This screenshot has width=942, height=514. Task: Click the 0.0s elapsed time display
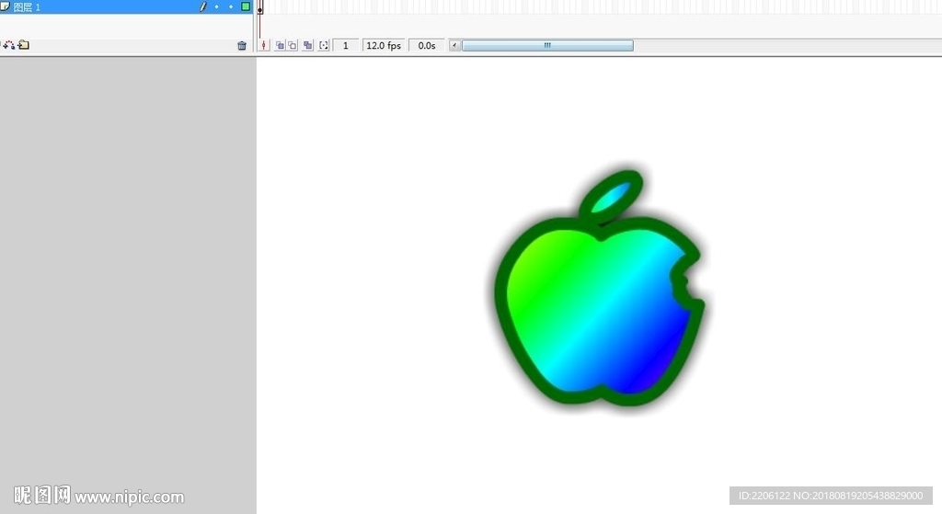click(x=427, y=46)
